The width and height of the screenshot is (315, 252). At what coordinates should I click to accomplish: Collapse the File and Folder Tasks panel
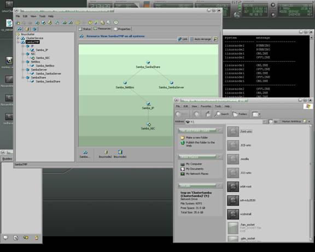[x=219, y=131]
